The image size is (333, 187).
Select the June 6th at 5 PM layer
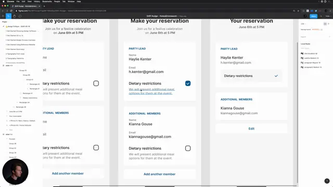point(16,112)
